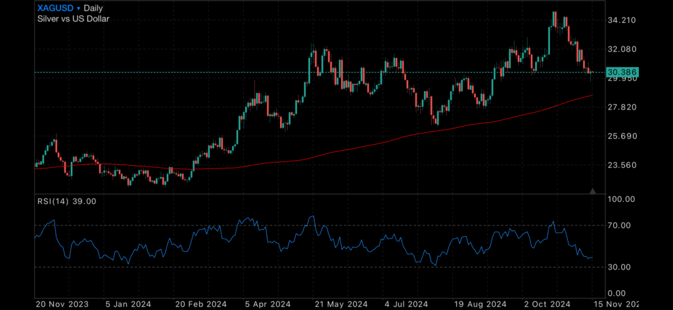Click the 20 Nov 2023 date label
This screenshot has height=310, width=673.
click(x=62, y=304)
